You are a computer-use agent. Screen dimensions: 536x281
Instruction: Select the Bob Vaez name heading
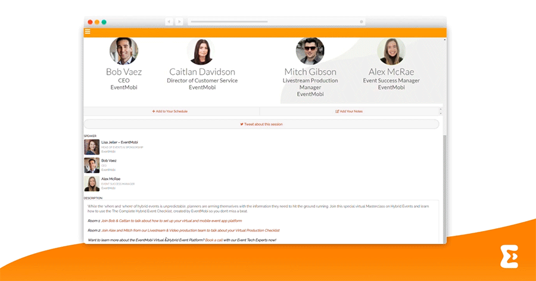[124, 72]
